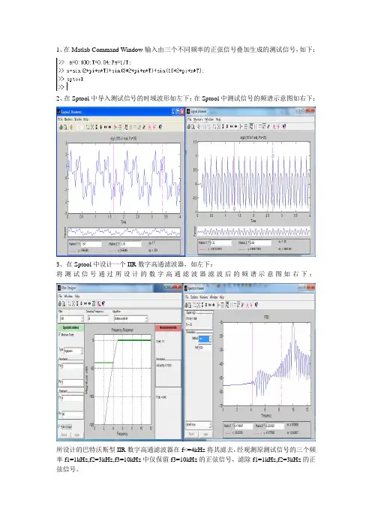
Task: Click print icon in blue-titled Signal Browser toolbar
Action: coord(61,127)
